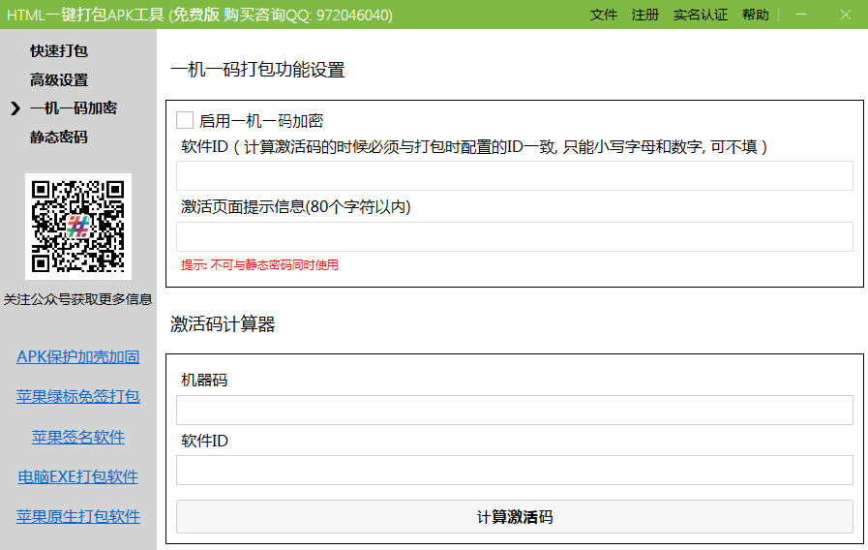
Task: Close the window with the X icon
Action: click(845, 15)
